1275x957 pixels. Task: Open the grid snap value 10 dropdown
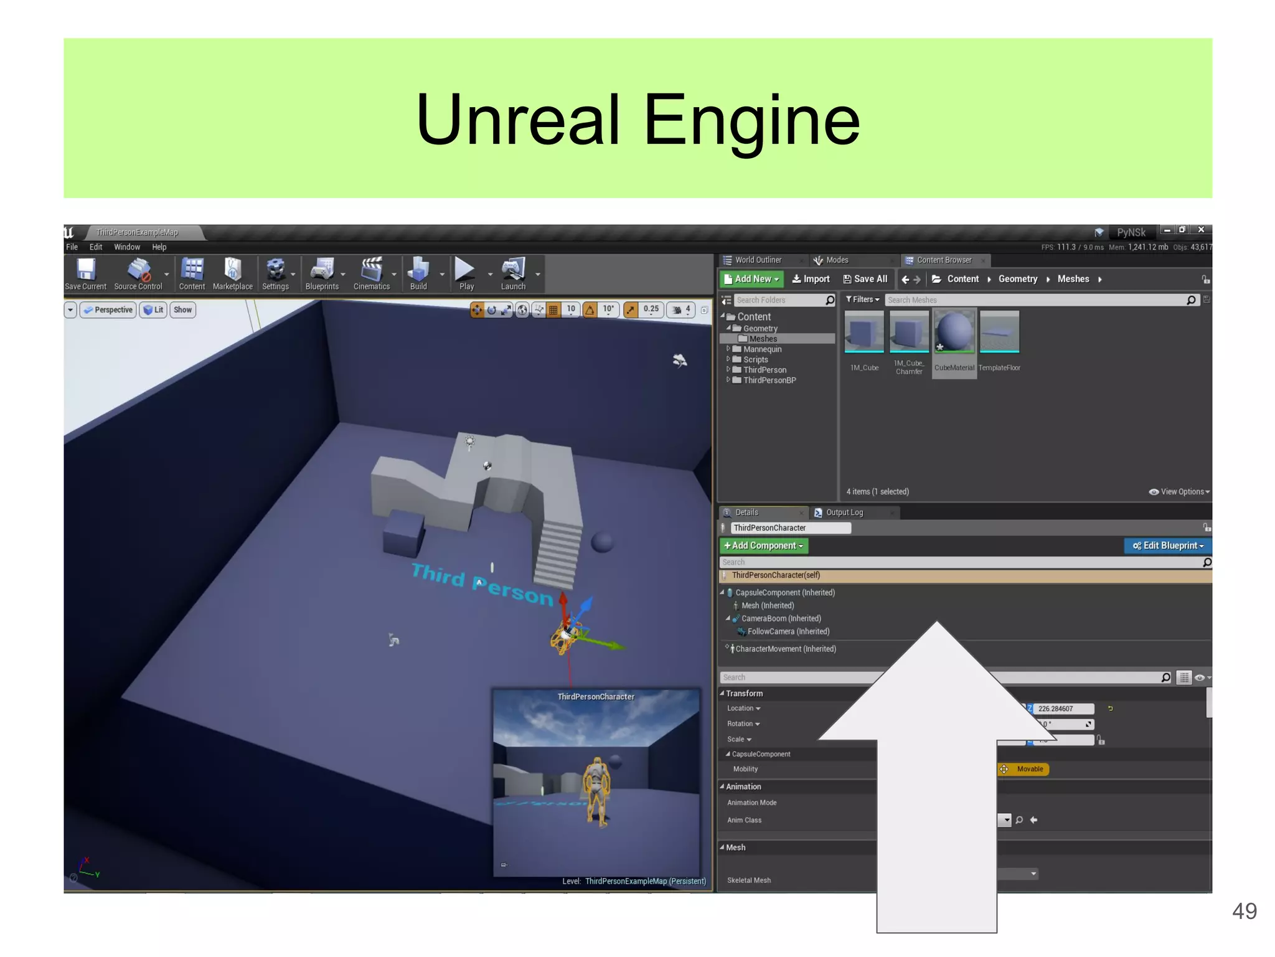coord(570,309)
